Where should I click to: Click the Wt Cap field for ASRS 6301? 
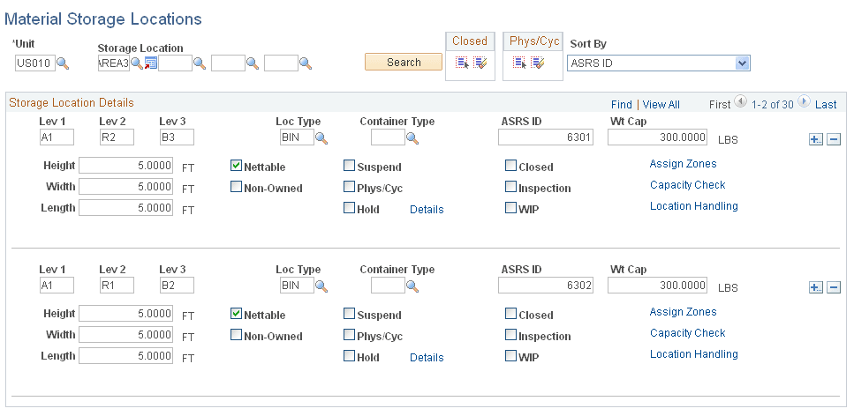658,137
